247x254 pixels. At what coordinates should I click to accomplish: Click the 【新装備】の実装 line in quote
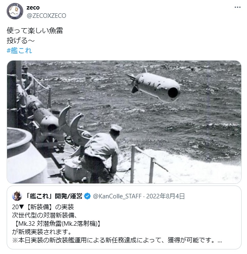coord(43,207)
